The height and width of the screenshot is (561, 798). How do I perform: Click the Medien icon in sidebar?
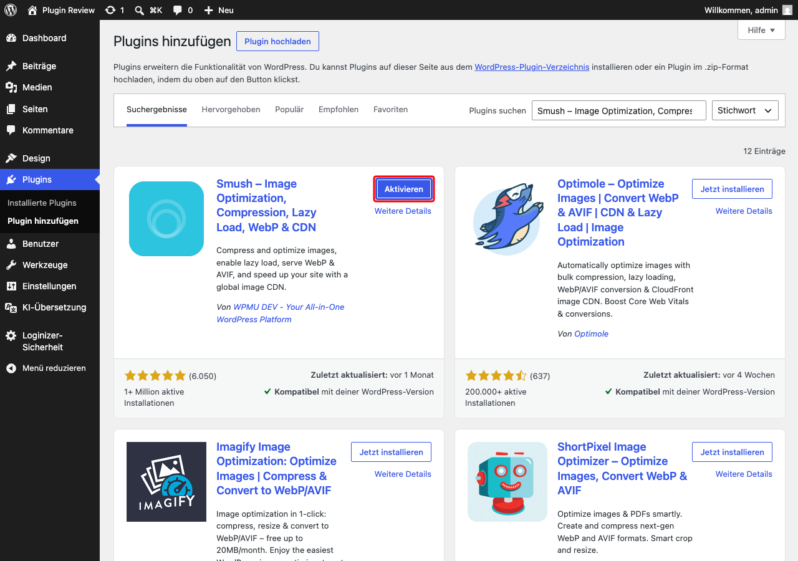(11, 87)
